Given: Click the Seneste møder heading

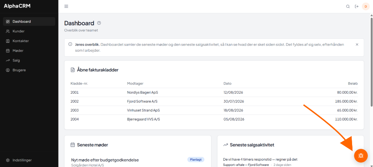Looking at the screenshot, I should (x=93, y=145).
